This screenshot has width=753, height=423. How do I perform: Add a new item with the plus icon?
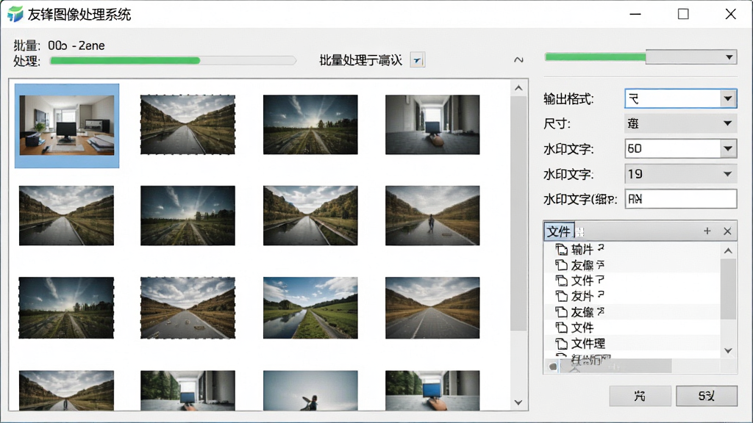(x=707, y=231)
